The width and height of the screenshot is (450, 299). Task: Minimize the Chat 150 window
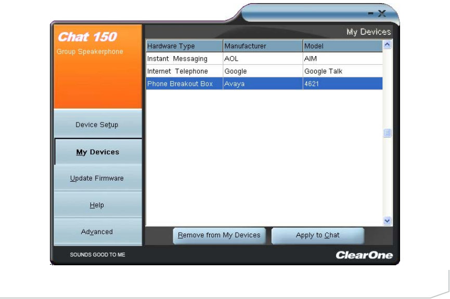pyautogui.click(x=371, y=13)
